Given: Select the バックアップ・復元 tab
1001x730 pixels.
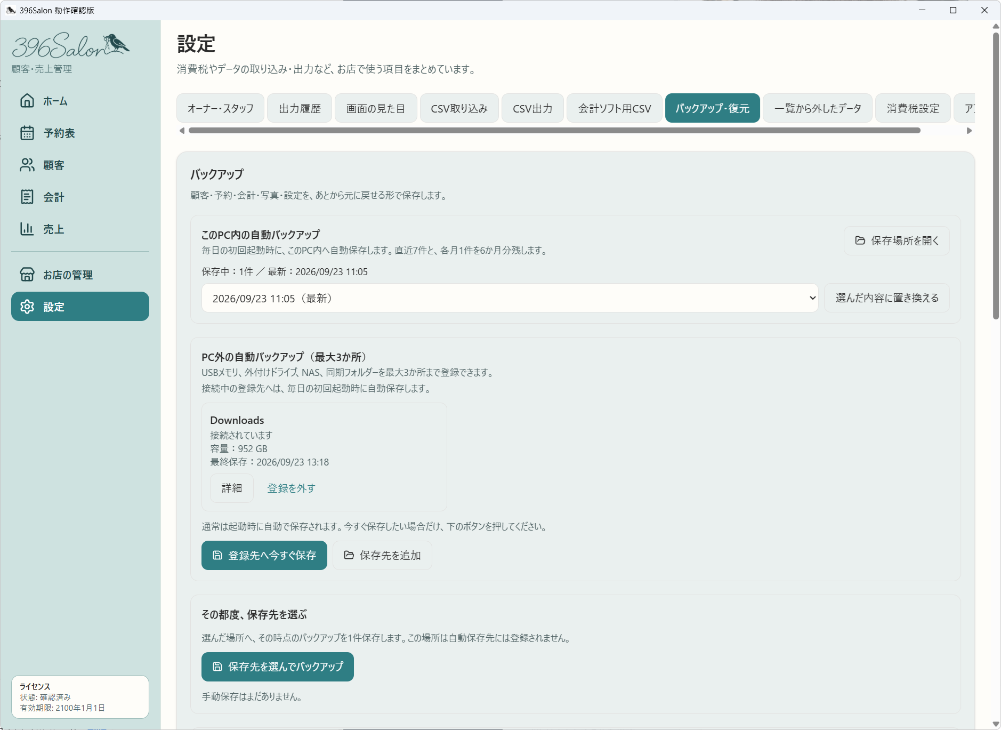Looking at the screenshot, I should point(713,108).
